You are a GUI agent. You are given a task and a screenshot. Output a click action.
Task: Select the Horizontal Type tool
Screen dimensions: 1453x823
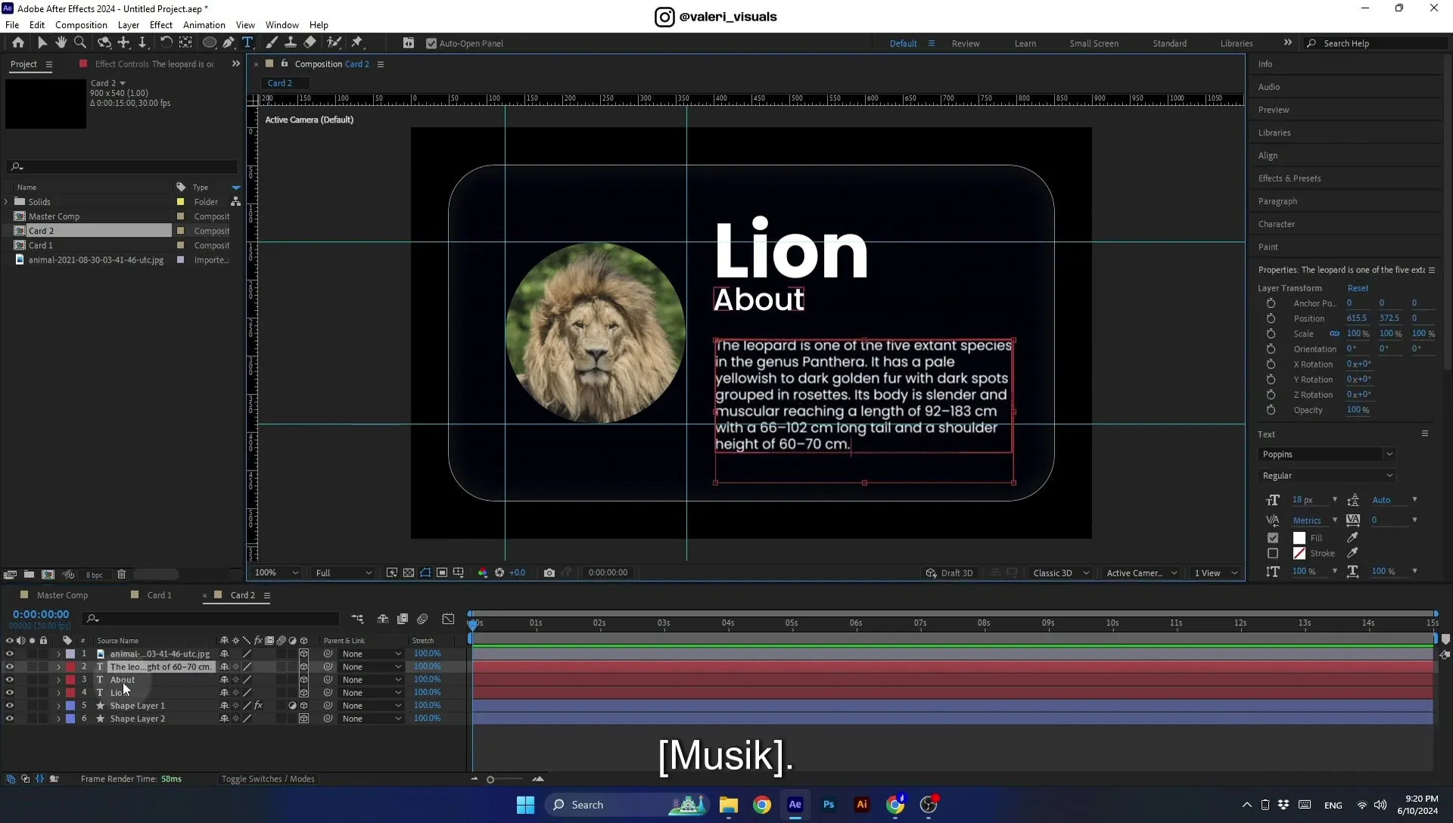point(247,43)
